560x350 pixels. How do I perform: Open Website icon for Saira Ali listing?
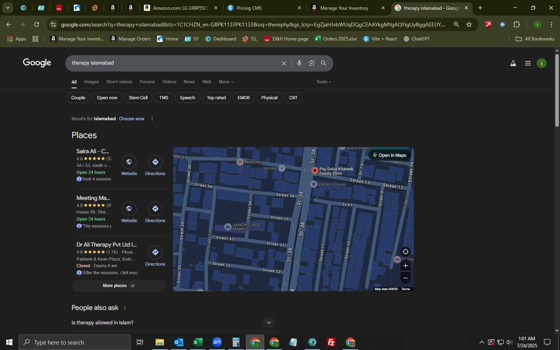[129, 162]
